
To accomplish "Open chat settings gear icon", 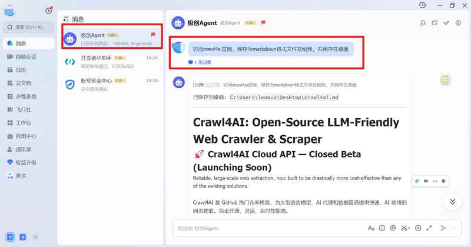I will click(458, 23).
